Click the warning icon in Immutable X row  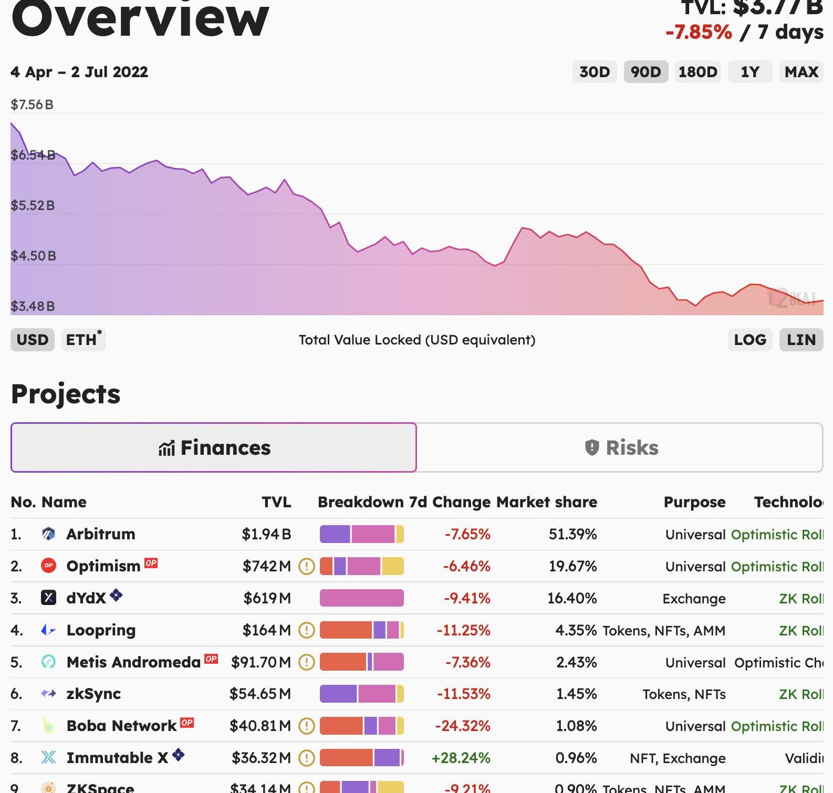click(x=306, y=758)
